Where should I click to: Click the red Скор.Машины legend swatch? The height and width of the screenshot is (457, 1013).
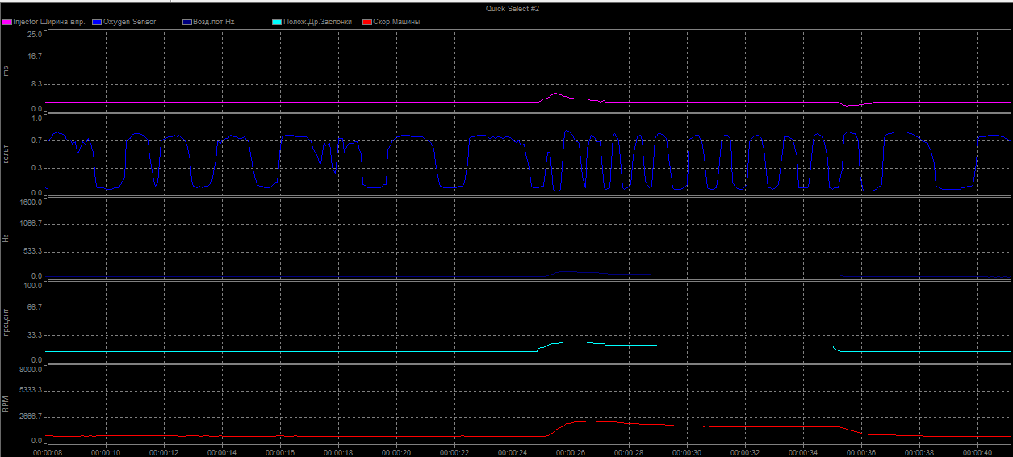click(367, 22)
